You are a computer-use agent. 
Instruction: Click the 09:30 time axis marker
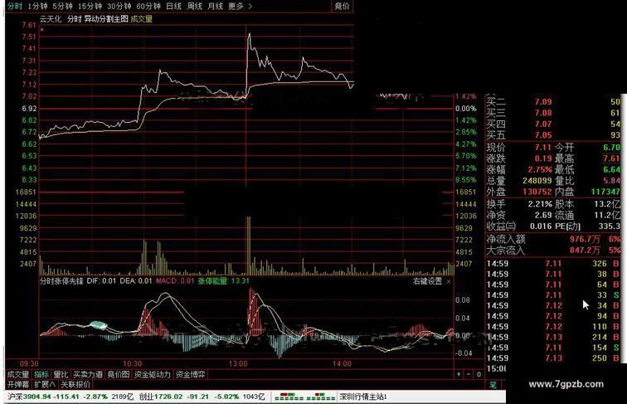[x=29, y=364]
